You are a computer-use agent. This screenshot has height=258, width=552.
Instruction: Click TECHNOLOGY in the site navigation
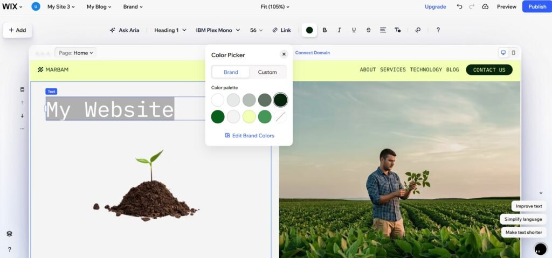(x=426, y=69)
